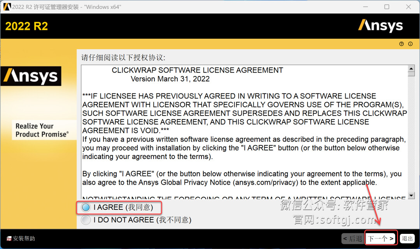Select the I DO NOT AGREE (我不同意) option
Viewport: 420px width, 249px height.
[x=86, y=220]
